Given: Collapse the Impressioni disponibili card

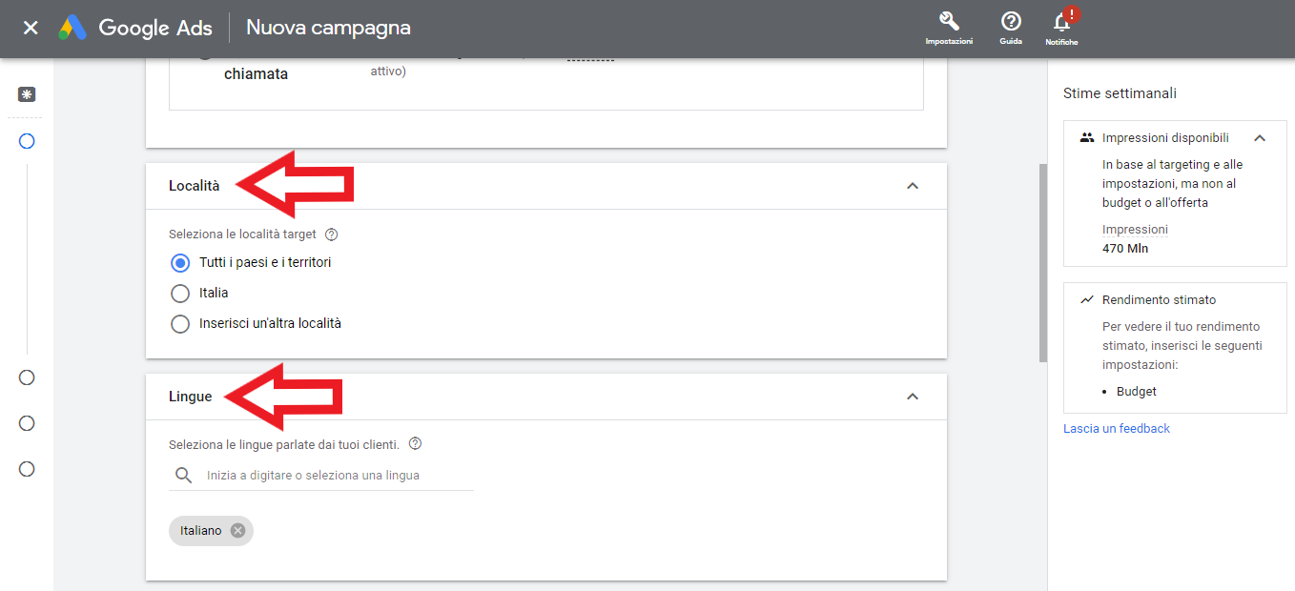Looking at the screenshot, I should tap(1260, 138).
